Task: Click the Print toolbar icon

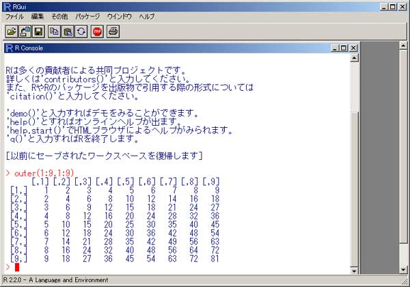Action: 113,31
